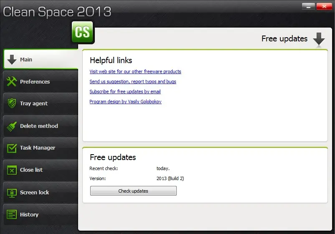Click the version value 2013 (Build 2)

(x=170, y=178)
